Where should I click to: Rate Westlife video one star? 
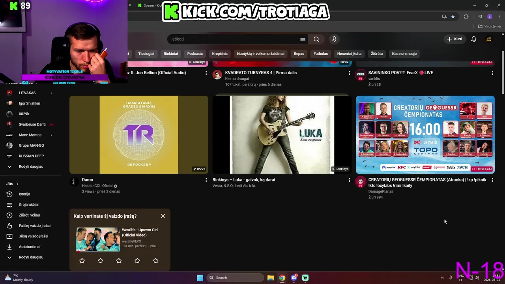82,261
